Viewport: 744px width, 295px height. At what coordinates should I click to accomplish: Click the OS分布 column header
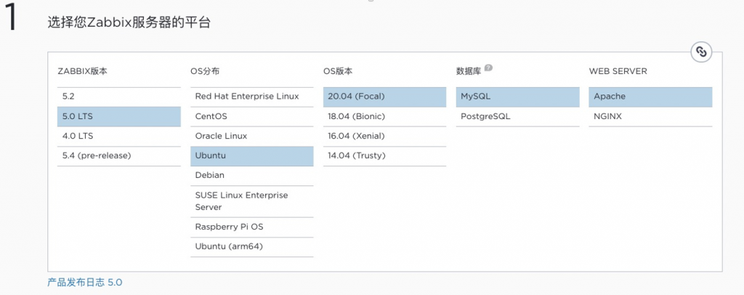(205, 72)
